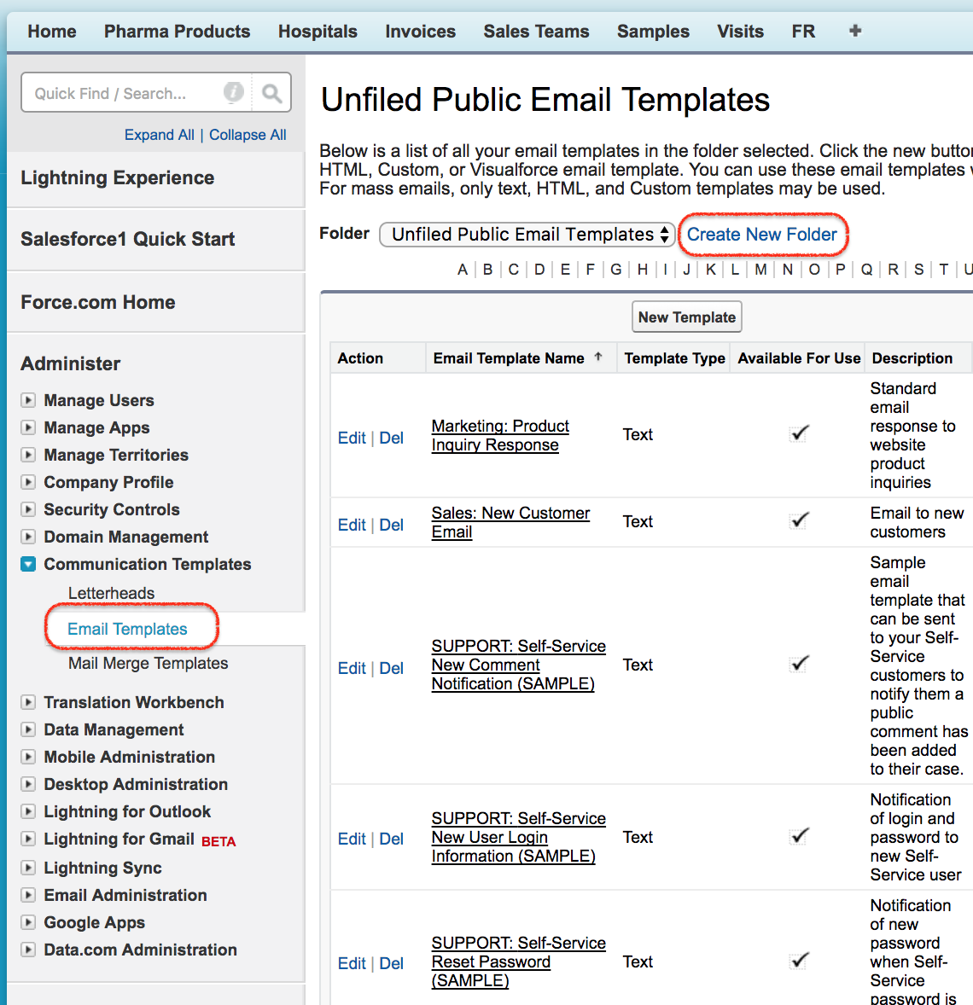Expand the Domain Management section
The width and height of the screenshot is (973, 1005).
pos(28,537)
